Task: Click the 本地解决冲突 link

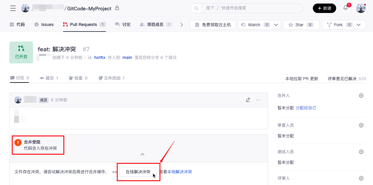Action: 180,172
